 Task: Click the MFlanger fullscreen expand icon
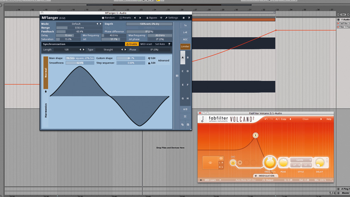tap(185, 116)
